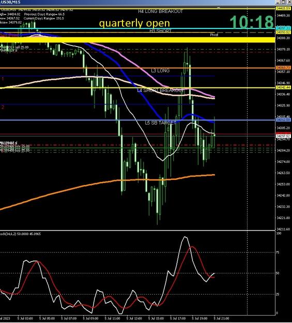Click the blue 34312.50 price tag

click(x=283, y=120)
